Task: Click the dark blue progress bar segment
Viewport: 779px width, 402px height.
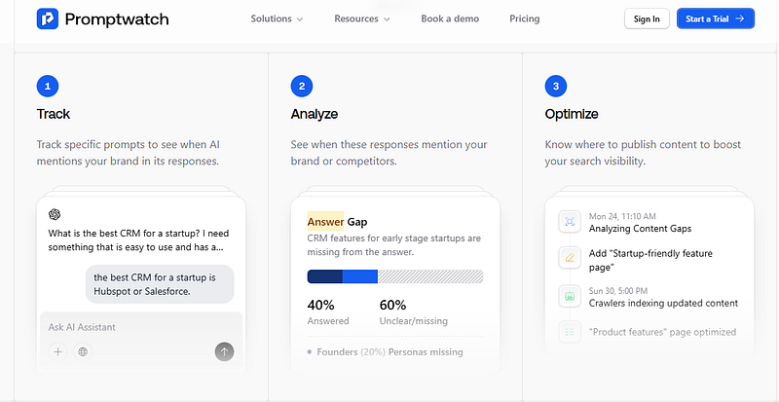Action: click(325, 276)
